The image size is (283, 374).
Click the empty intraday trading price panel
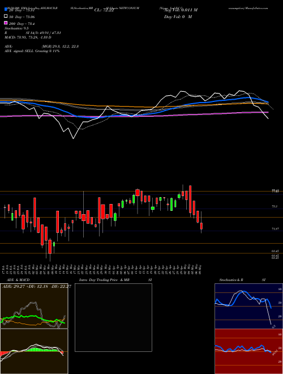pyautogui.click(x=113, y=317)
